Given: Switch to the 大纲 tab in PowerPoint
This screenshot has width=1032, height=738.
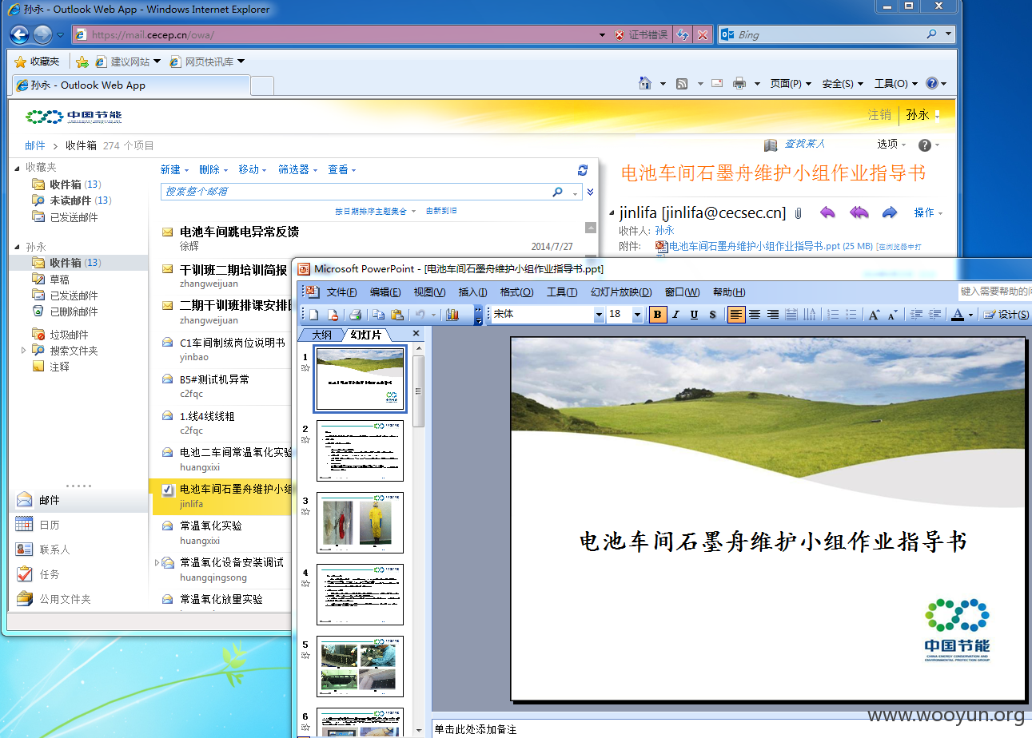Looking at the screenshot, I should pos(321,335).
